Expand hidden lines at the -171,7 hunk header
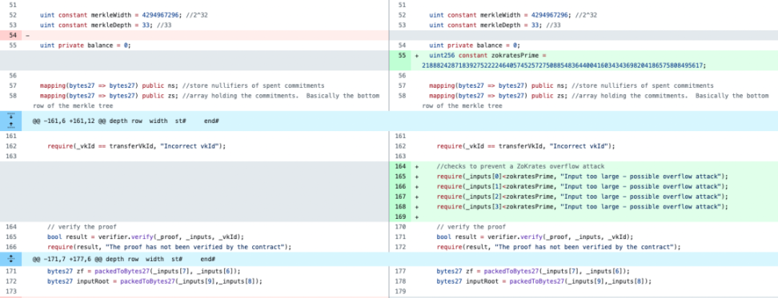The image size is (778, 298). click(11, 259)
